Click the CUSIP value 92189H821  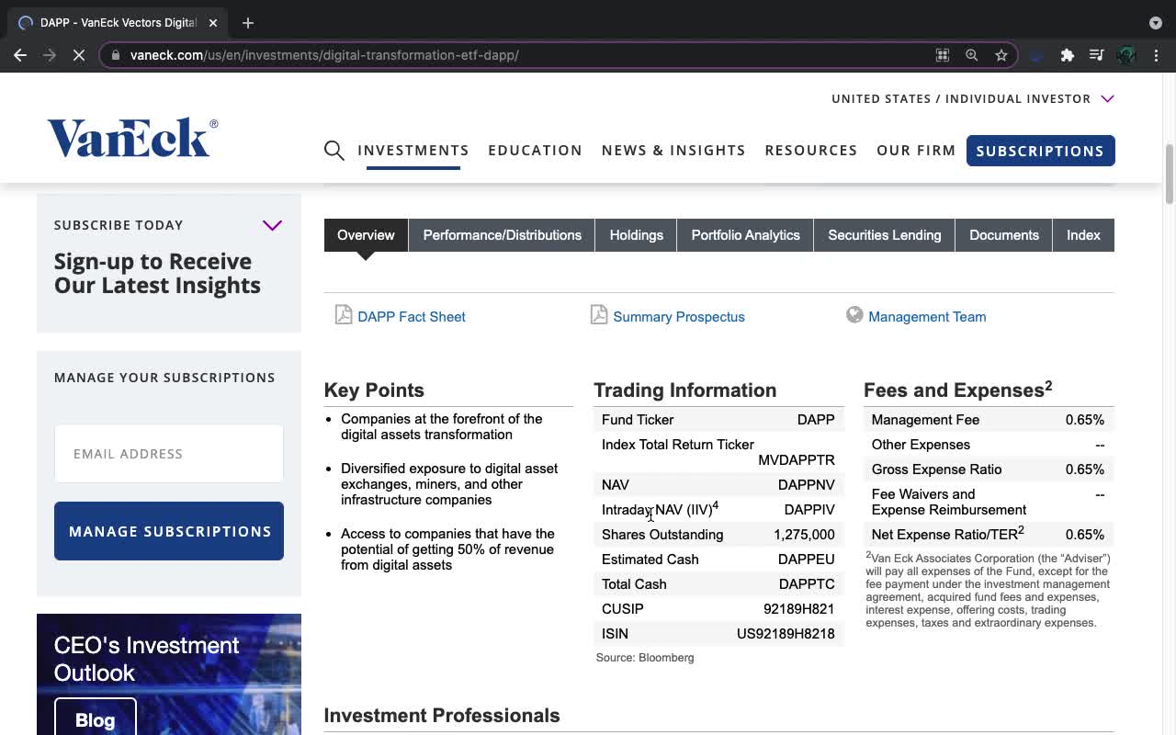pyautogui.click(x=799, y=609)
